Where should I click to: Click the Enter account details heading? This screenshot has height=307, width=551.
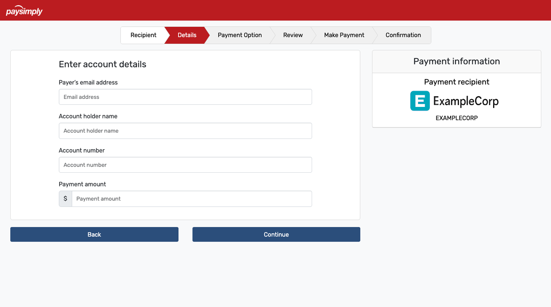pos(103,64)
